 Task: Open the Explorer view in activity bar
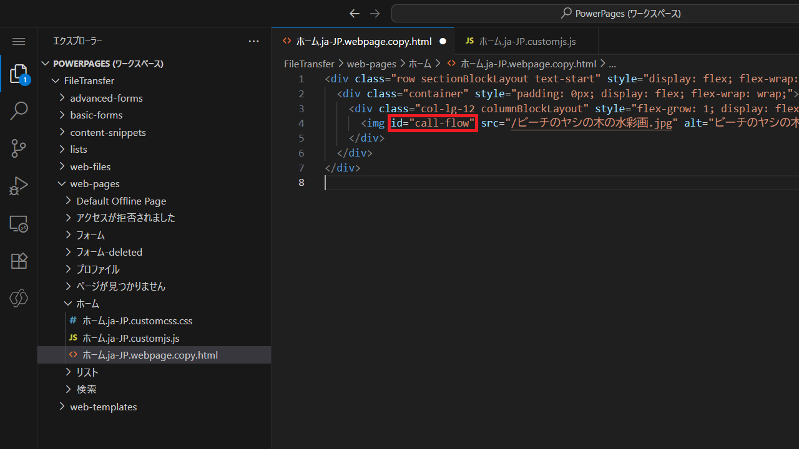click(x=19, y=74)
